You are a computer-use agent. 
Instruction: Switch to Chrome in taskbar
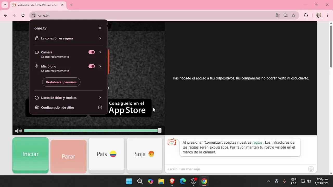point(204,181)
